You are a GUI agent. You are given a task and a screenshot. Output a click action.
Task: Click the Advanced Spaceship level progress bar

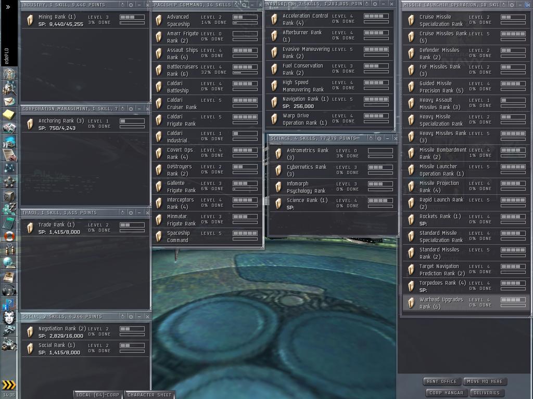click(245, 17)
